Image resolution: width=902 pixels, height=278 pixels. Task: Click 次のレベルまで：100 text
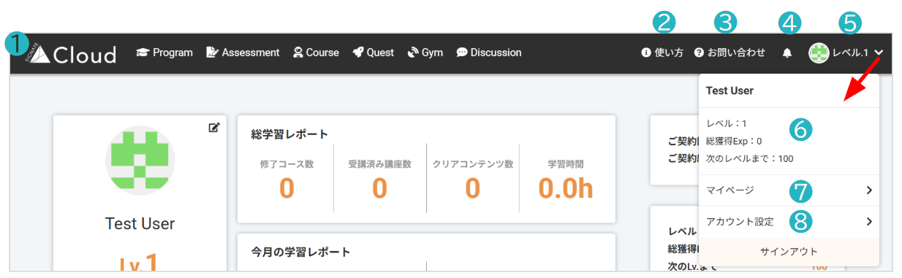point(749,158)
